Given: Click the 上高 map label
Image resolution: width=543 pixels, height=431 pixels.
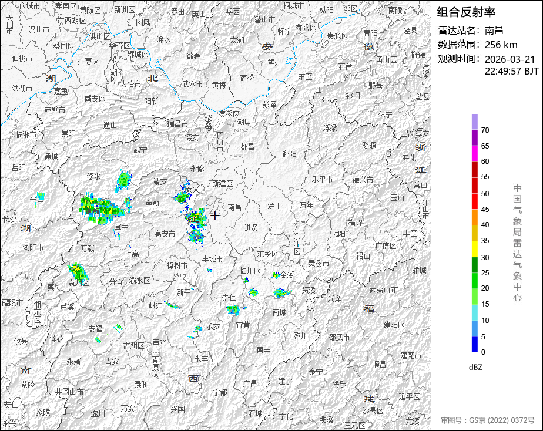Looking at the screenshot, I should (x=132, y=254).
